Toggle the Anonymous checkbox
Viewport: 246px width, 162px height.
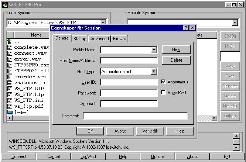tap(163, 82)
